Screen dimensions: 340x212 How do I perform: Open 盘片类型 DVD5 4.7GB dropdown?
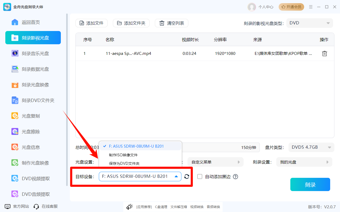pos(311,147)
